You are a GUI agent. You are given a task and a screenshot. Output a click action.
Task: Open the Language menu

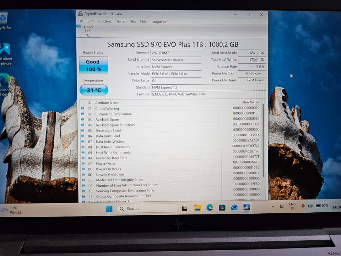point(159,22)
